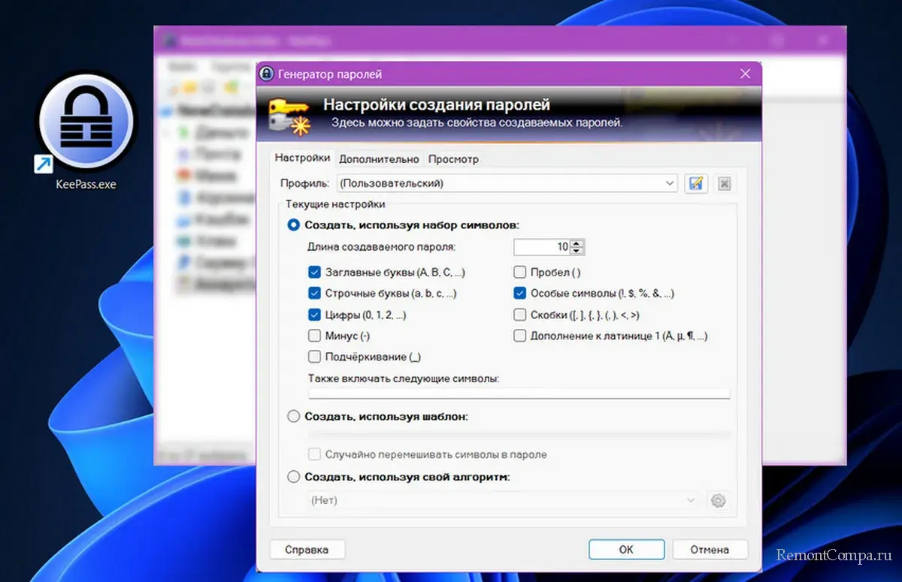Select Создать, используя шаблон radio button
Screen dimensions: 902x582
[x=294, y=416]
